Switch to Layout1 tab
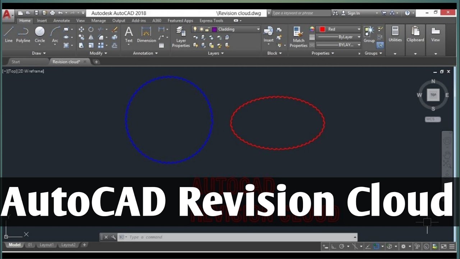Viewport: 460px width, 259px height. tap(46, 245)
